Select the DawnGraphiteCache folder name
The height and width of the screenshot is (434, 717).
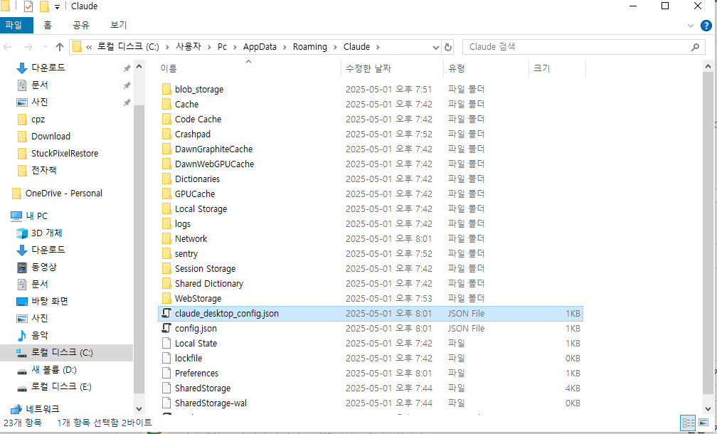coord(213,149)
